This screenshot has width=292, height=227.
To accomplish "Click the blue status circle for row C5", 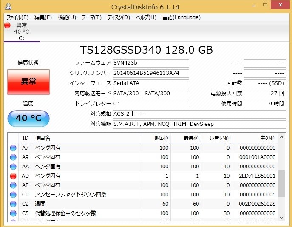I will point(13,213).
